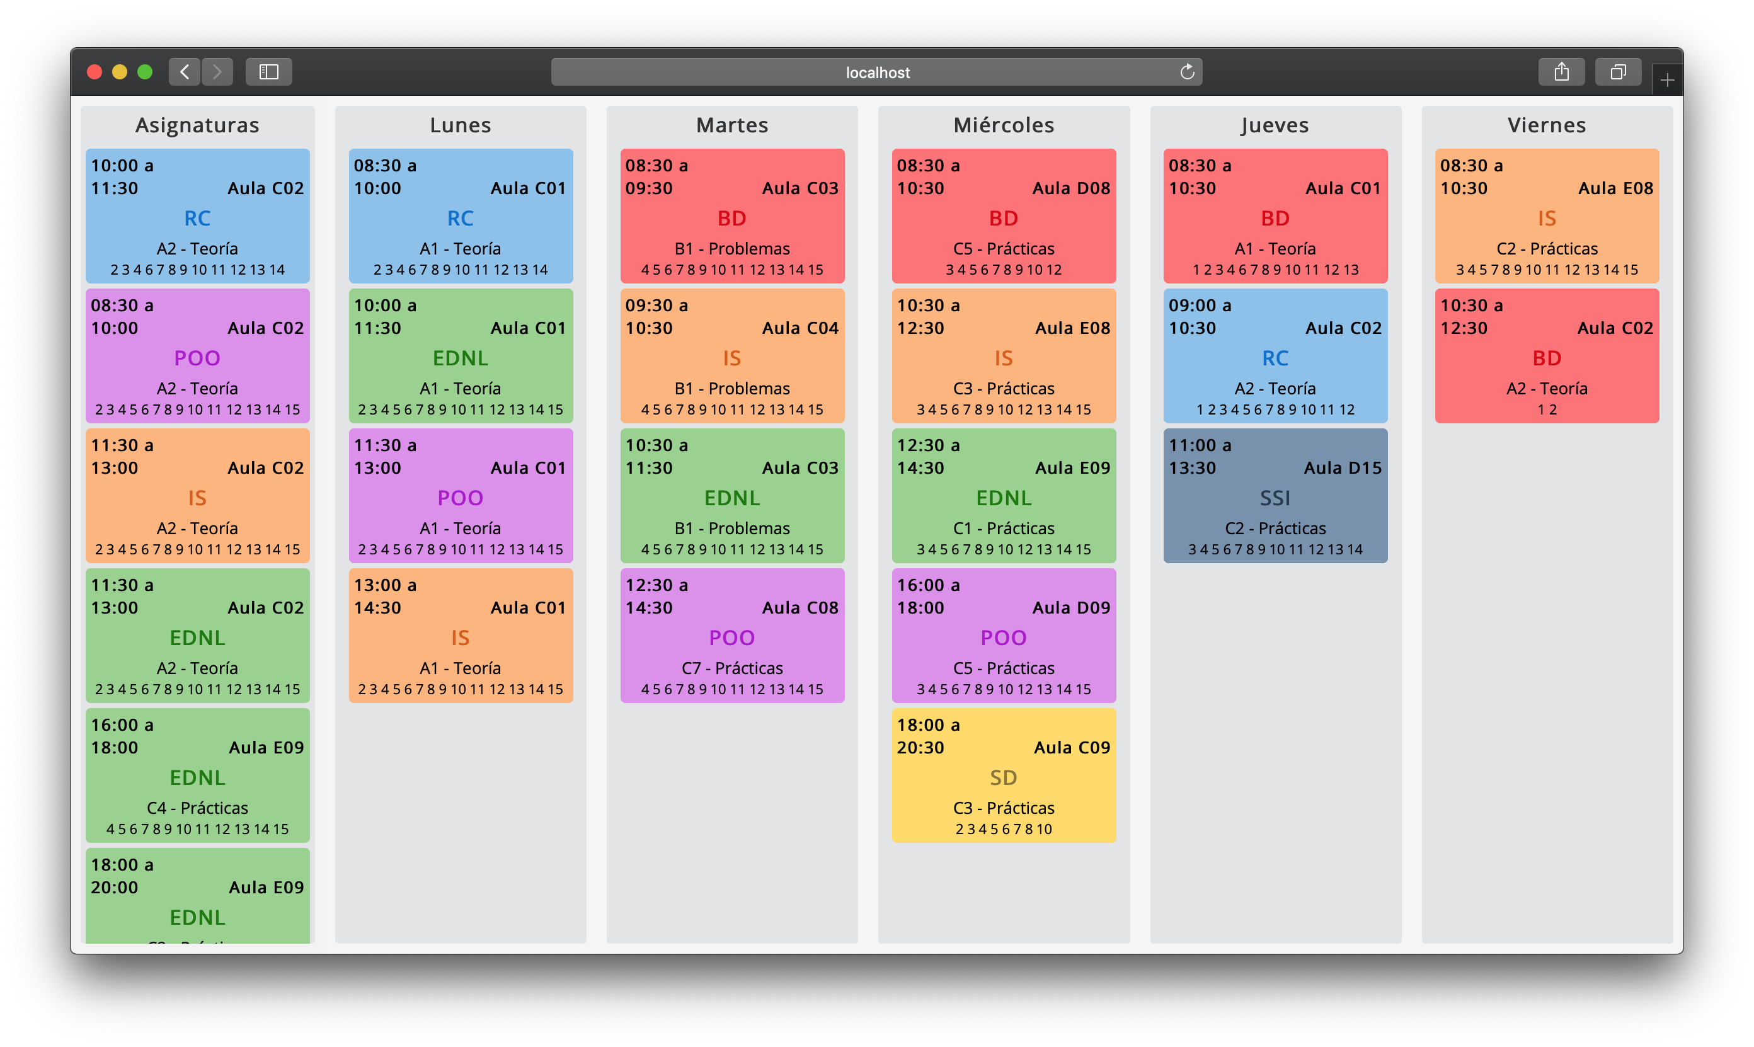Select the SSI Aula D15 card
1754x1047 pixels.
tap(1275, 495)
